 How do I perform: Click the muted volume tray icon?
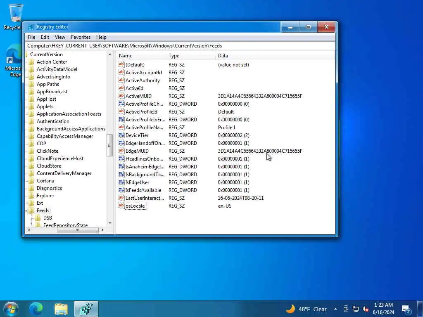click(x=366, y=309)
